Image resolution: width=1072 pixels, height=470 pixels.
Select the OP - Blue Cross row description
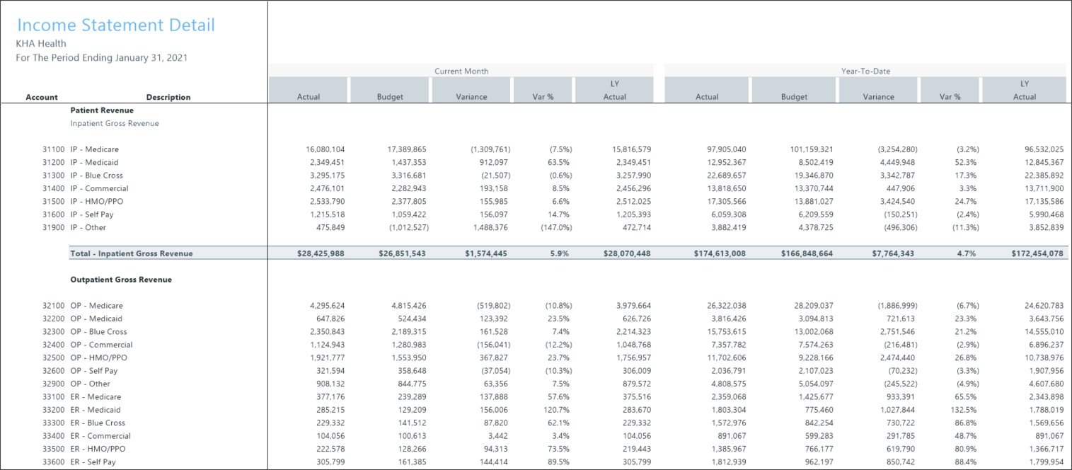click(x=98, y=331)
